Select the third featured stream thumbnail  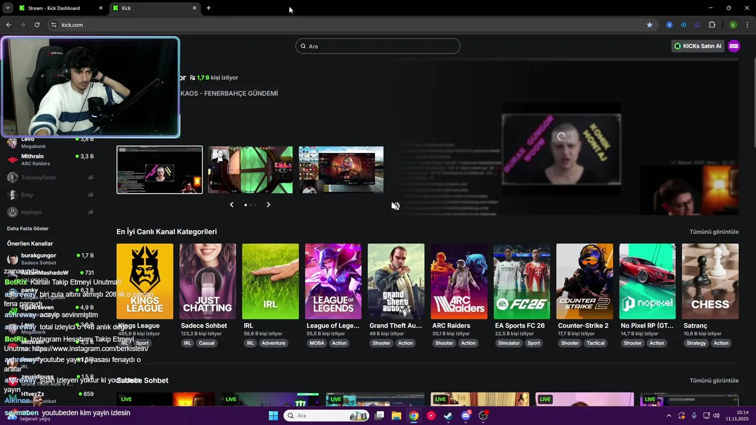click(x=341, y=170)
